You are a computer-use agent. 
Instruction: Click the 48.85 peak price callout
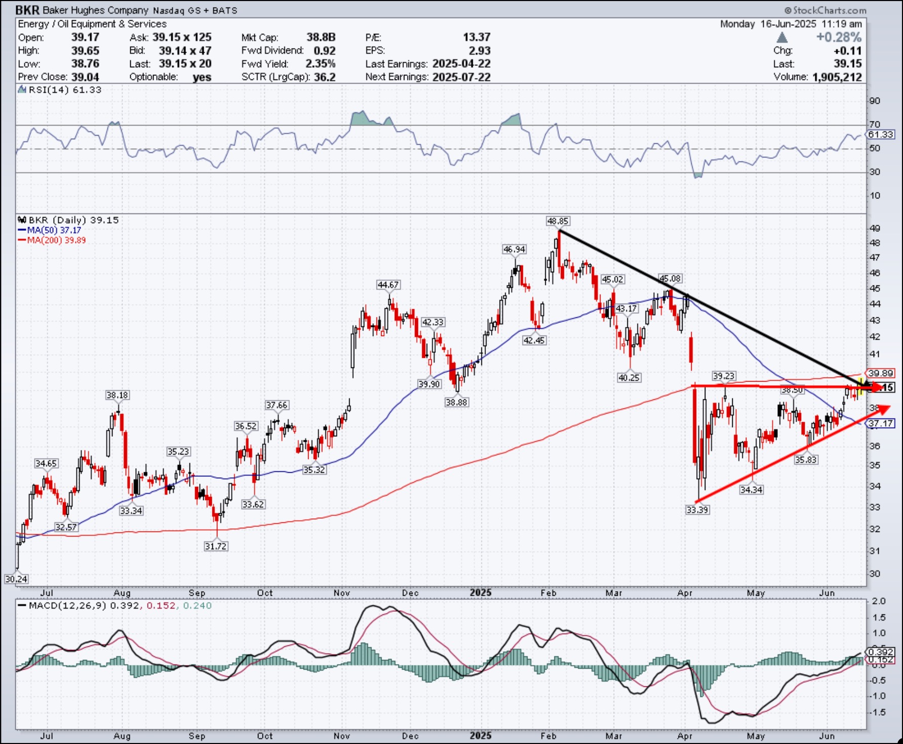coord(557,221)
